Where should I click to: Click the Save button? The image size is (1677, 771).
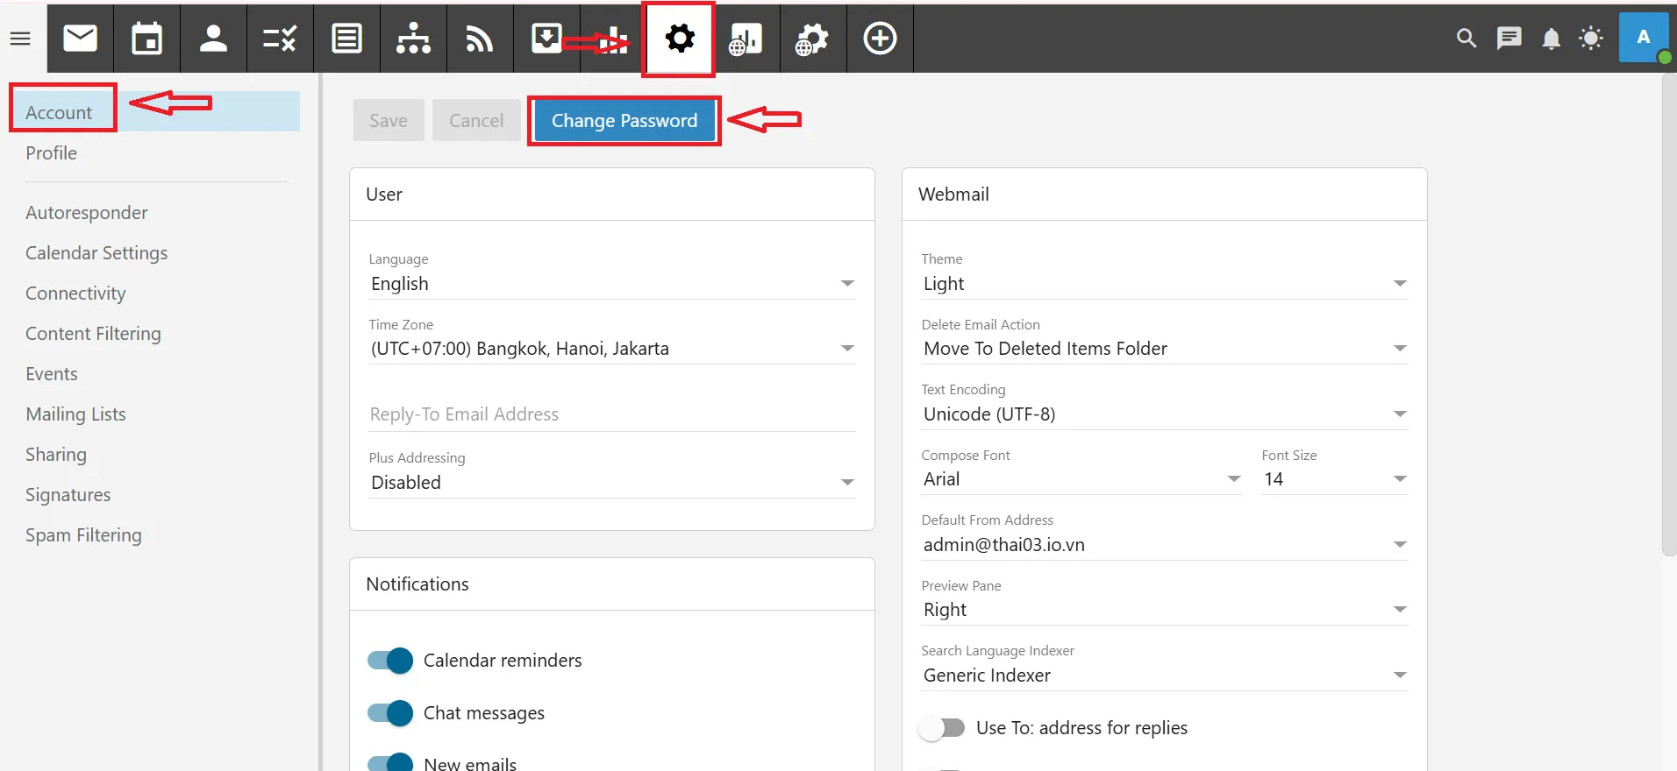(x=388, y=121)
